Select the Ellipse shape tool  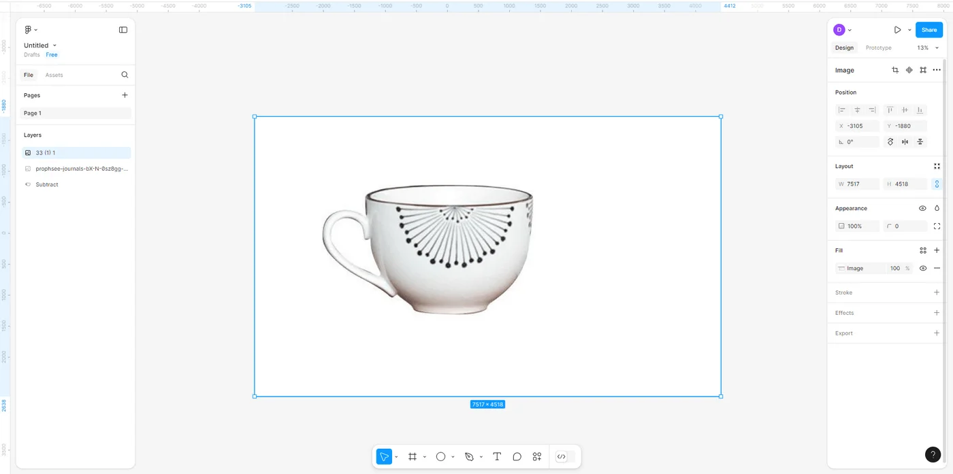point(440,457)
